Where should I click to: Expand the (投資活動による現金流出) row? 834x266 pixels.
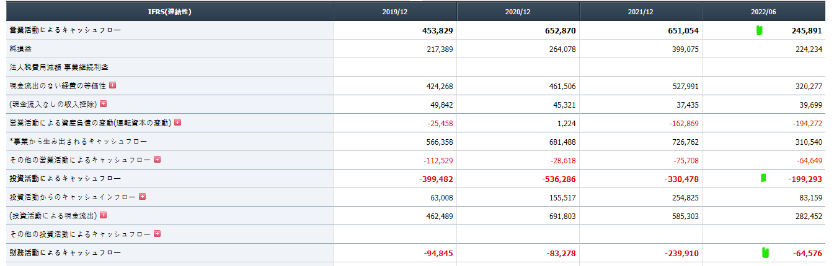coord(103,215)
